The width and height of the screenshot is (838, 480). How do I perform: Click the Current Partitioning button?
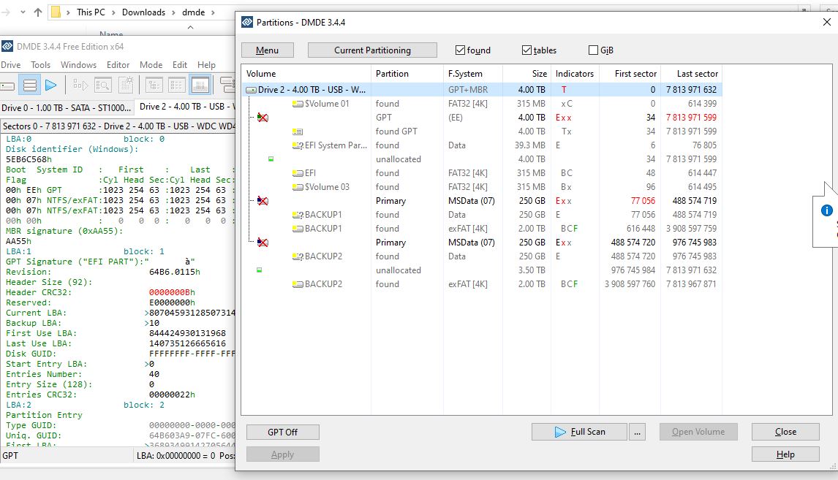372,50
